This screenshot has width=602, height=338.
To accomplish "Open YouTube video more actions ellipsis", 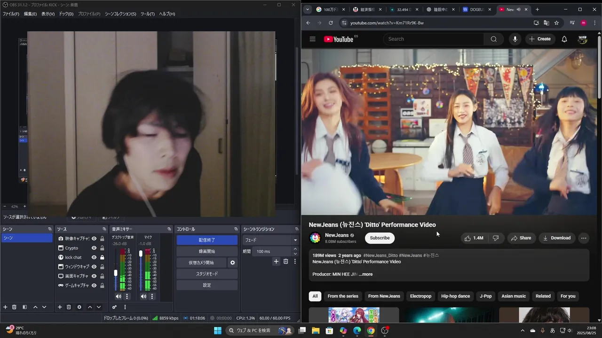I will pos(584,238).
